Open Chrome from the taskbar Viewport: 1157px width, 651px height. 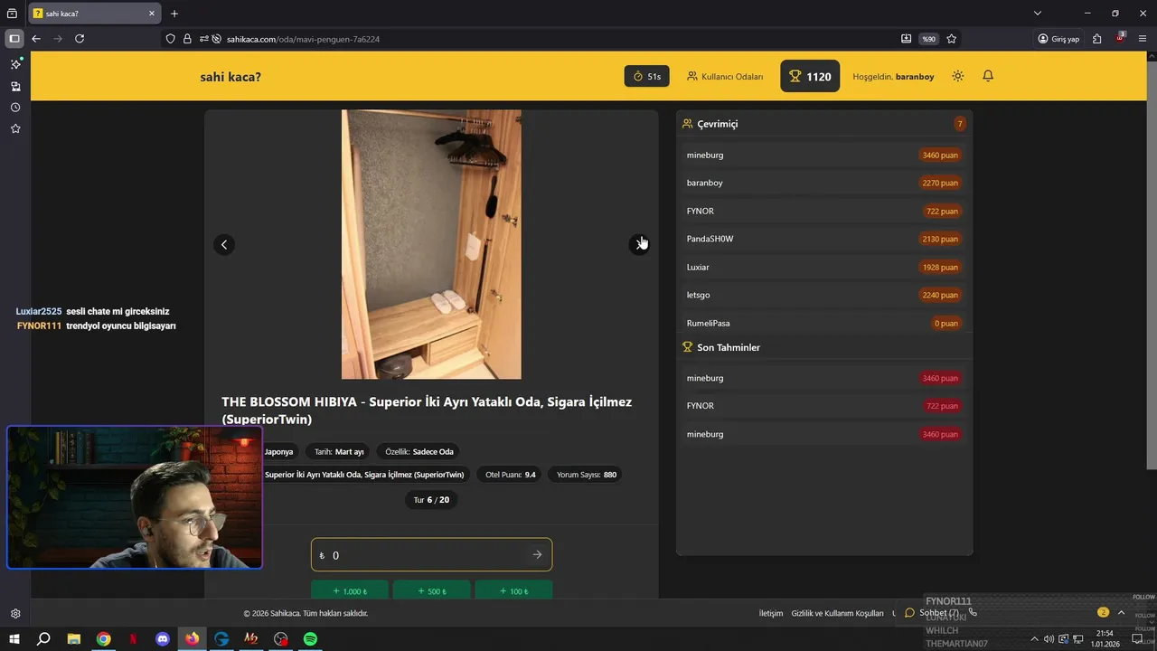click(x=104, y=639)
